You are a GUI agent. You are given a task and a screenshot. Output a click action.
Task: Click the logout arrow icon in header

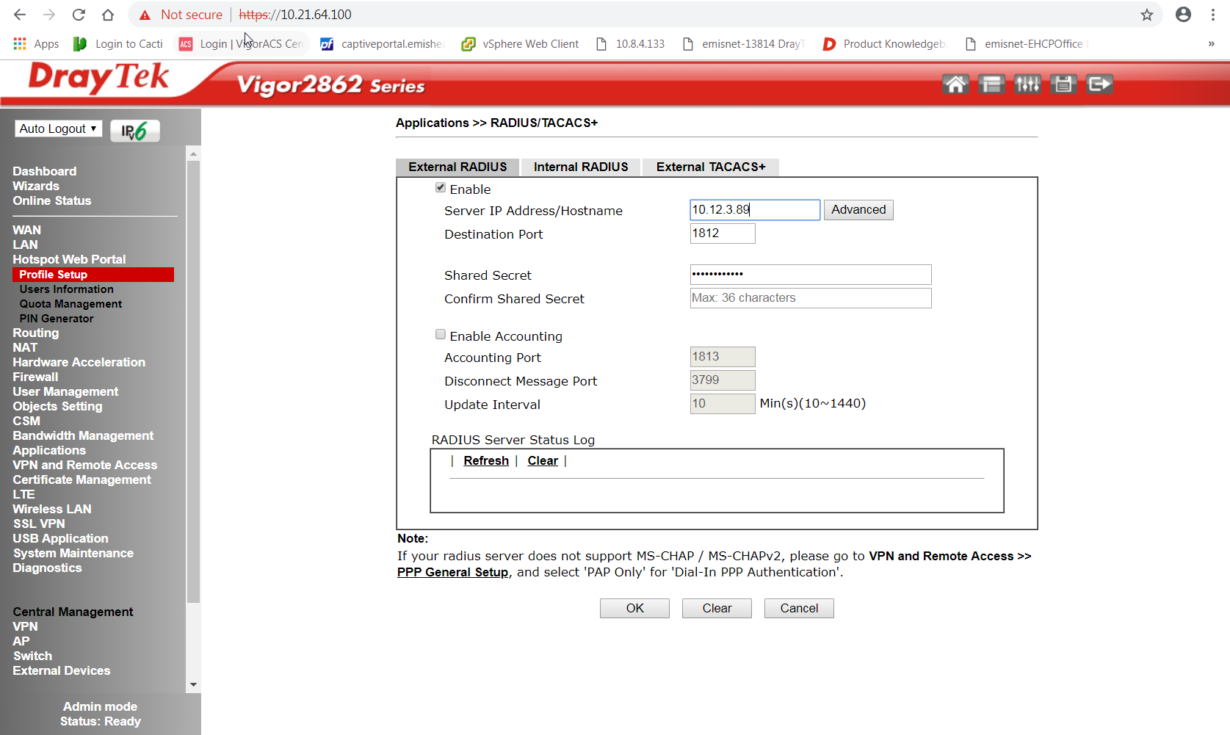1099,84
